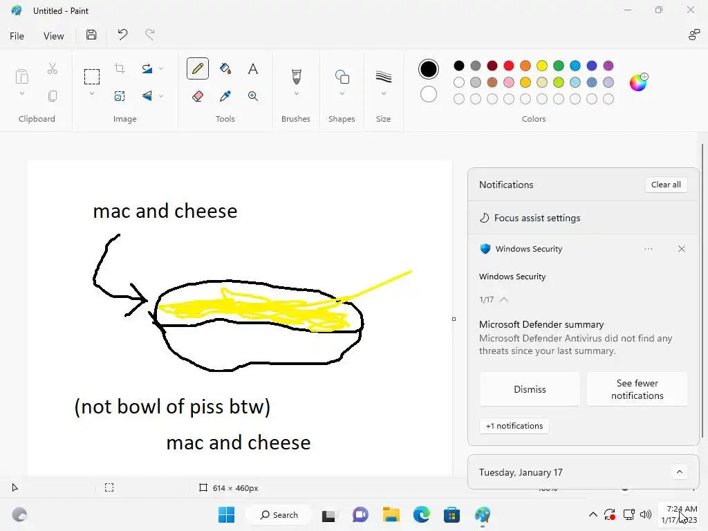Screen dimensions: 708x531
Task: Open the View menu
Action: click(x=54, y=36)
